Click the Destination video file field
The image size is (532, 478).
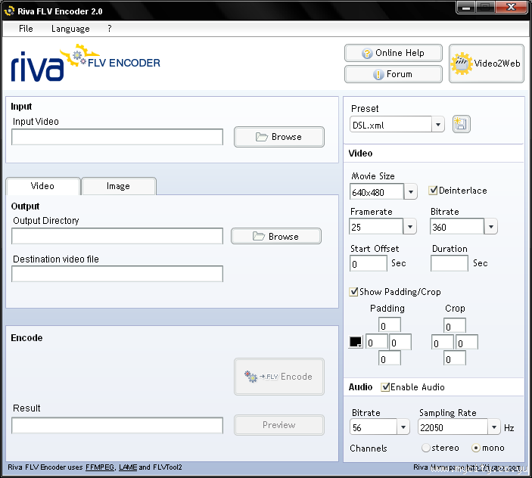tap(117, 274)
